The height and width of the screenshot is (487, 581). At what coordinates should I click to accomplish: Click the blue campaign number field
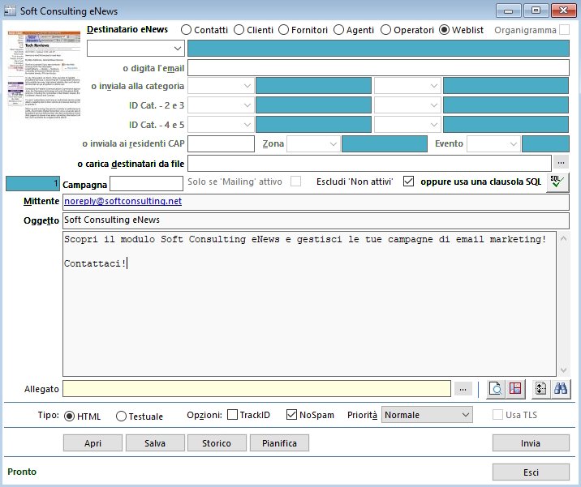pos(32,184)
